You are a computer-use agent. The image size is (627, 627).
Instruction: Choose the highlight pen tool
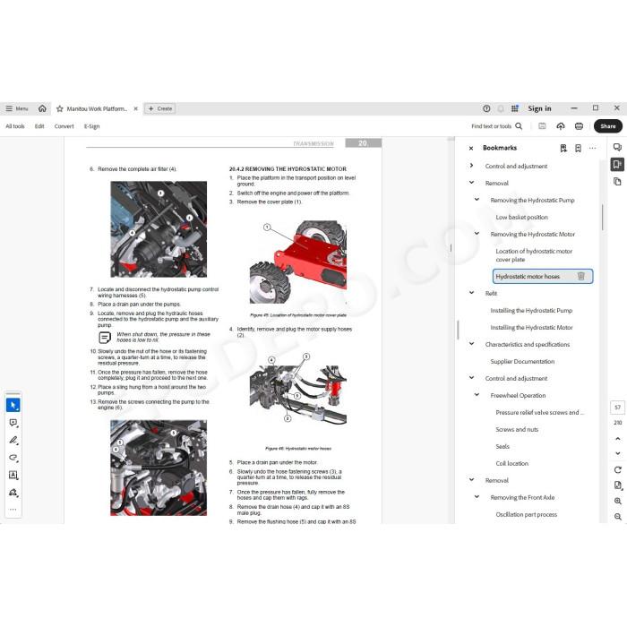(x=13, y=441)
